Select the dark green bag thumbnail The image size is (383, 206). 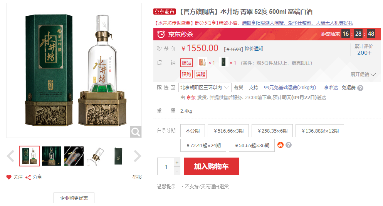coord(118,156)
